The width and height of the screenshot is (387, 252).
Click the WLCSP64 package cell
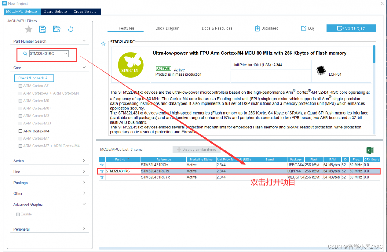(x=296, y=177)
